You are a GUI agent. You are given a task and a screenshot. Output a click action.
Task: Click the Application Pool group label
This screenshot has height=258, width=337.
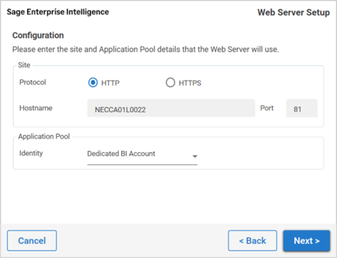click(44, 137)
